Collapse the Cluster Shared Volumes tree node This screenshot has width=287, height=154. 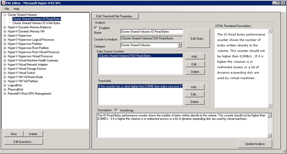pos(5,15)
